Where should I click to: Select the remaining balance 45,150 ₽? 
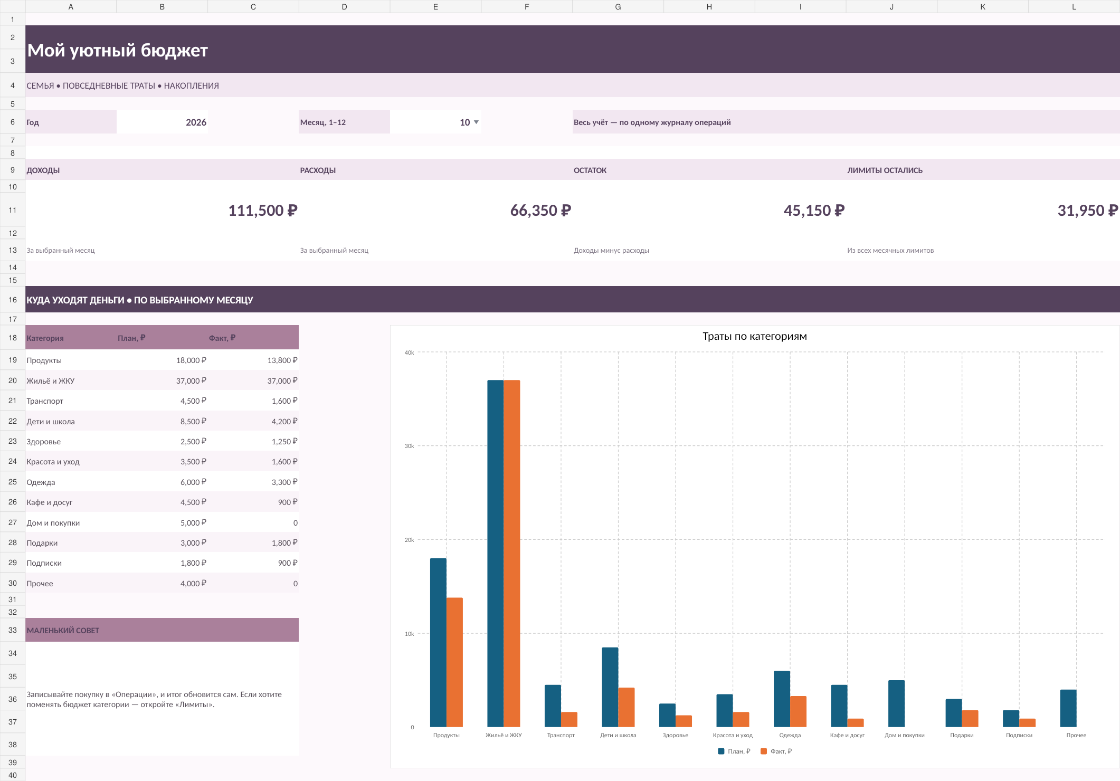tap(814, 210)
